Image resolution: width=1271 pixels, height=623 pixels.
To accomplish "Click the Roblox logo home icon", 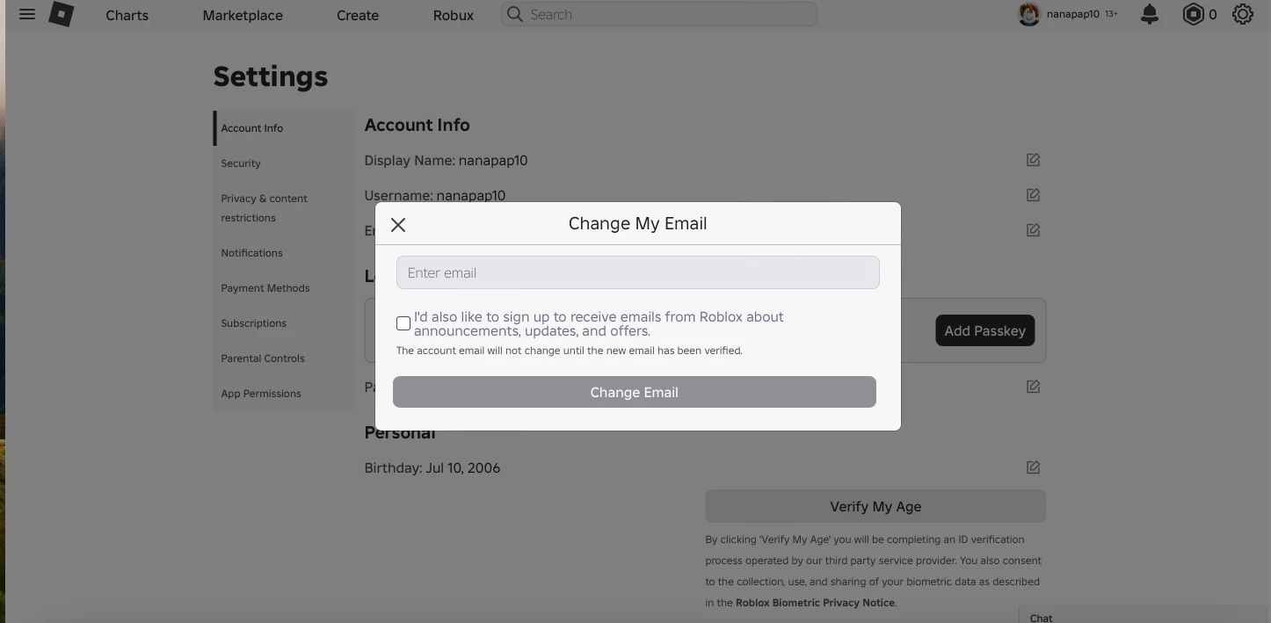I will 61,14.
